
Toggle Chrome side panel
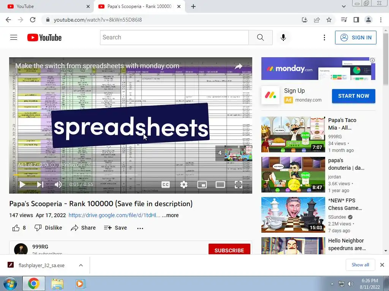(356, 20)
